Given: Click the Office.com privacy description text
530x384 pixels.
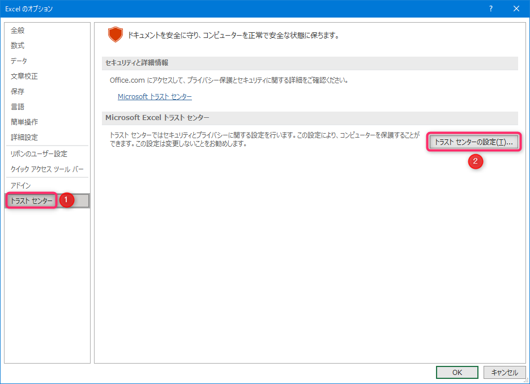Looking at the screenshot, I should pos(229,80).
